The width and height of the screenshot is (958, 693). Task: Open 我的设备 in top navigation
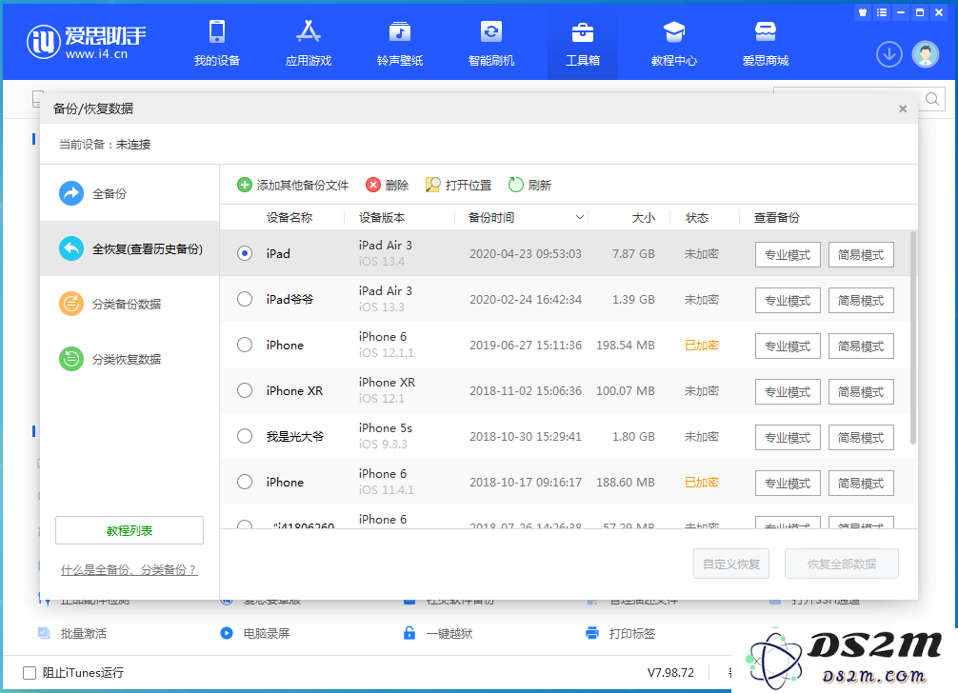pos(217,43)
